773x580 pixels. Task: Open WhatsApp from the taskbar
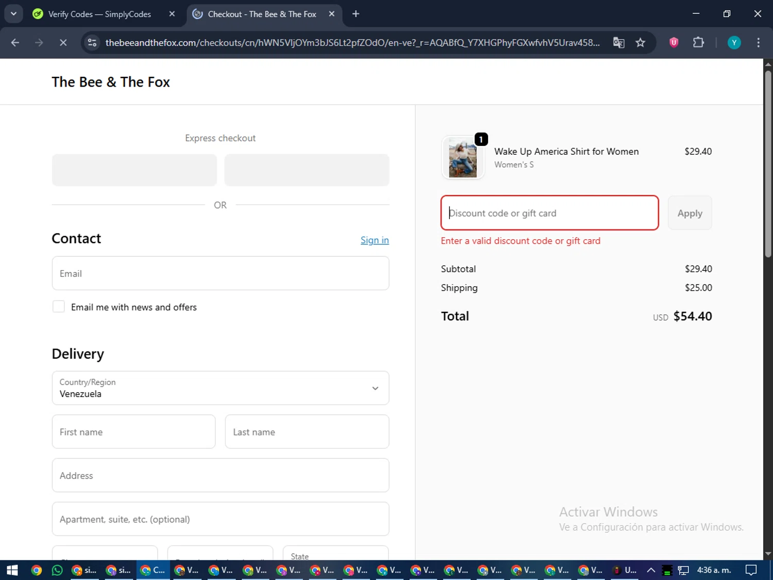pos(57,570)
